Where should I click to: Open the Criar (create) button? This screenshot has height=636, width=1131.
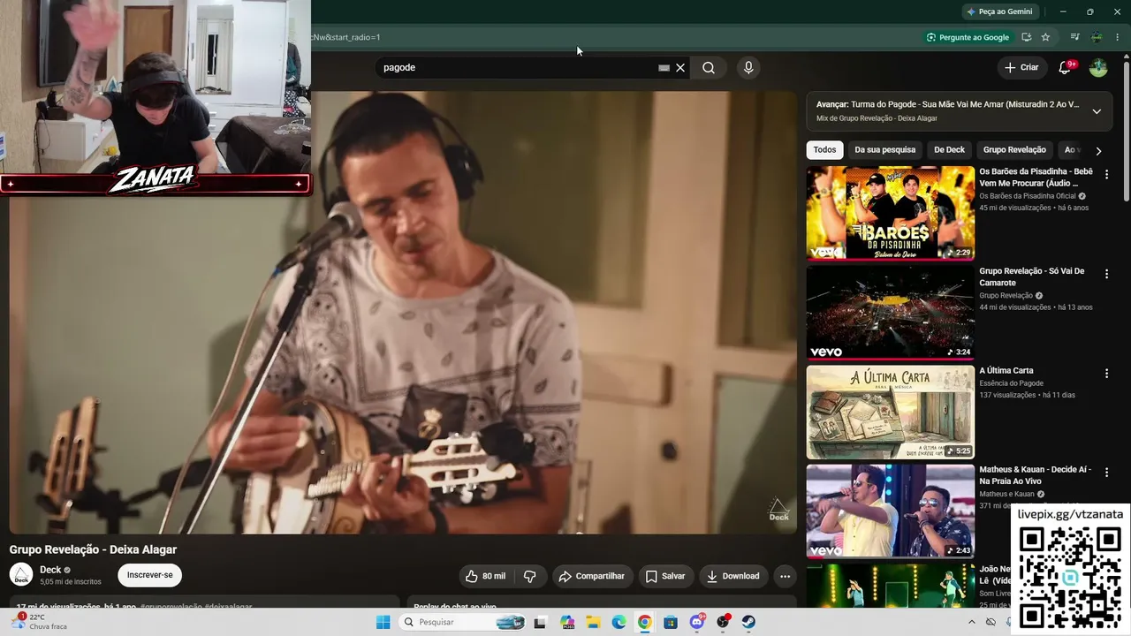click(x=1021, y=68)
